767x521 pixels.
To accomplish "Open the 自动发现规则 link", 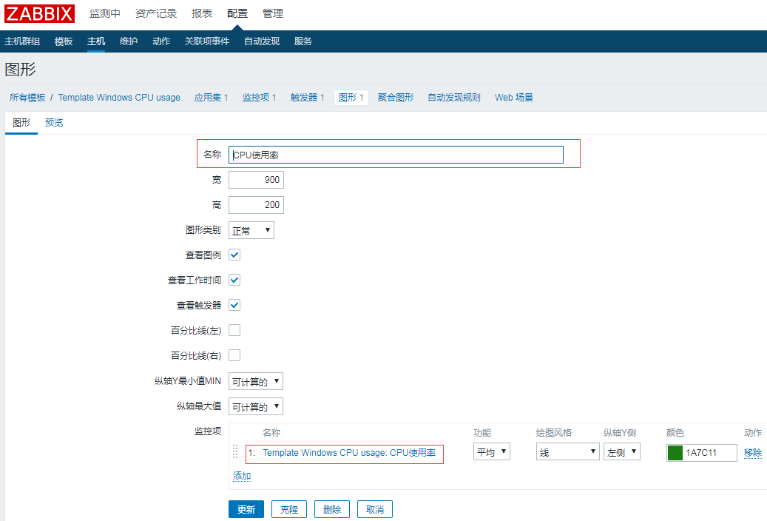I will coord(454,98).
